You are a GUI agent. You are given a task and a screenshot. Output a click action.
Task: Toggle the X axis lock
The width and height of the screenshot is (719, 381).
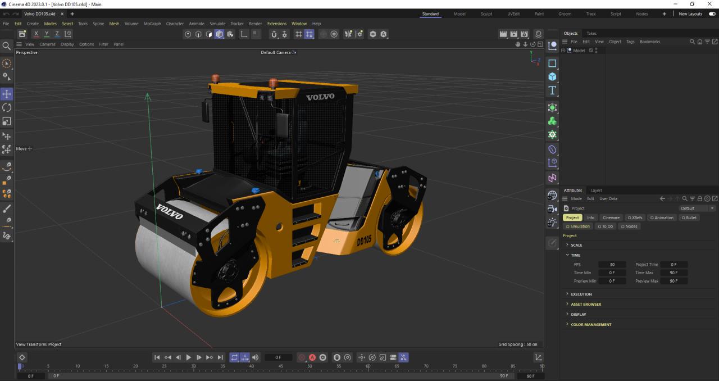point(37,34)
